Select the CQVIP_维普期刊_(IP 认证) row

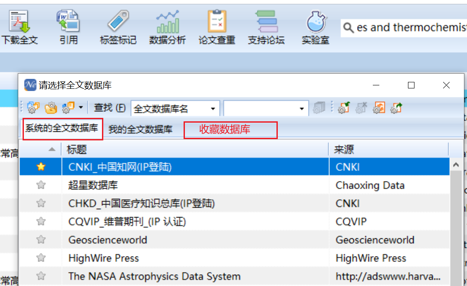click(235, 221)
